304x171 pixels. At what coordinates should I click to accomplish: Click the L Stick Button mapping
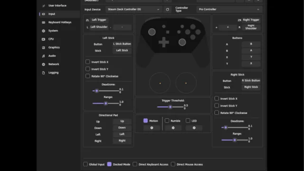click(x=122, y=44)
